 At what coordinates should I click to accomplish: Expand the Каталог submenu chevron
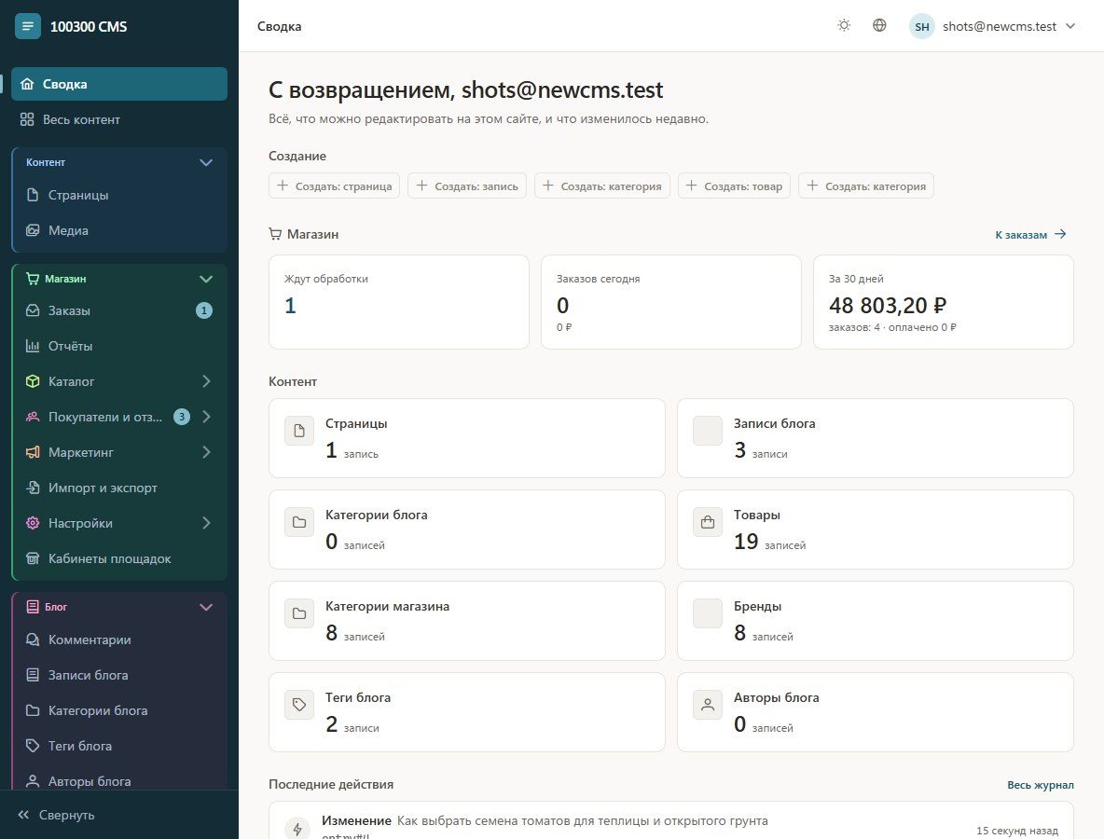point(206,380)
